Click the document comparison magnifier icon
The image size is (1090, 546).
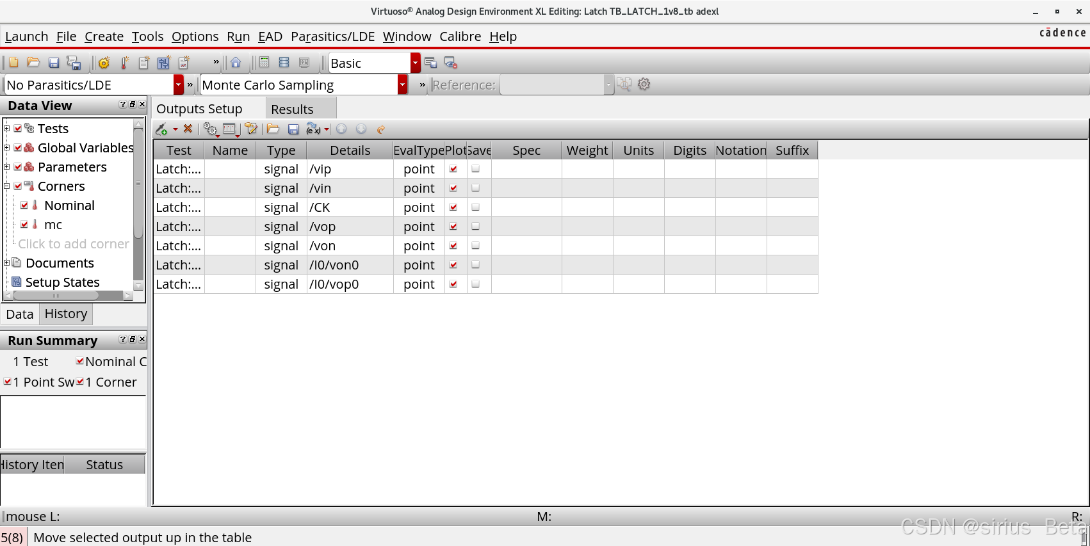click(x=624, y=84)
